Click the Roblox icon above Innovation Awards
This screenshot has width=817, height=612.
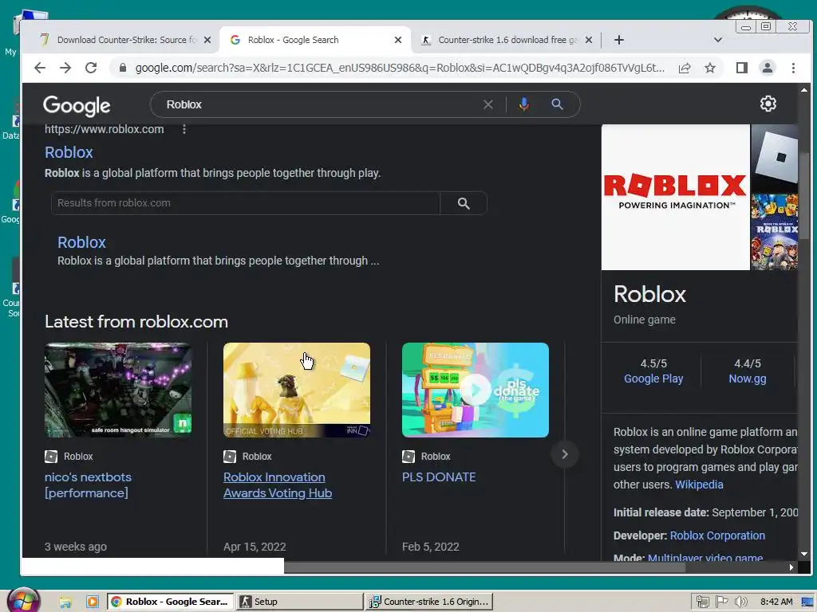[230, 457]
